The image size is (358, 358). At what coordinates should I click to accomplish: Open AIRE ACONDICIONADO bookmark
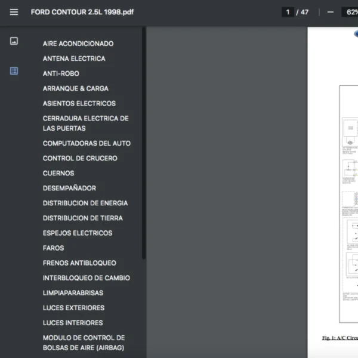[78, 44]
